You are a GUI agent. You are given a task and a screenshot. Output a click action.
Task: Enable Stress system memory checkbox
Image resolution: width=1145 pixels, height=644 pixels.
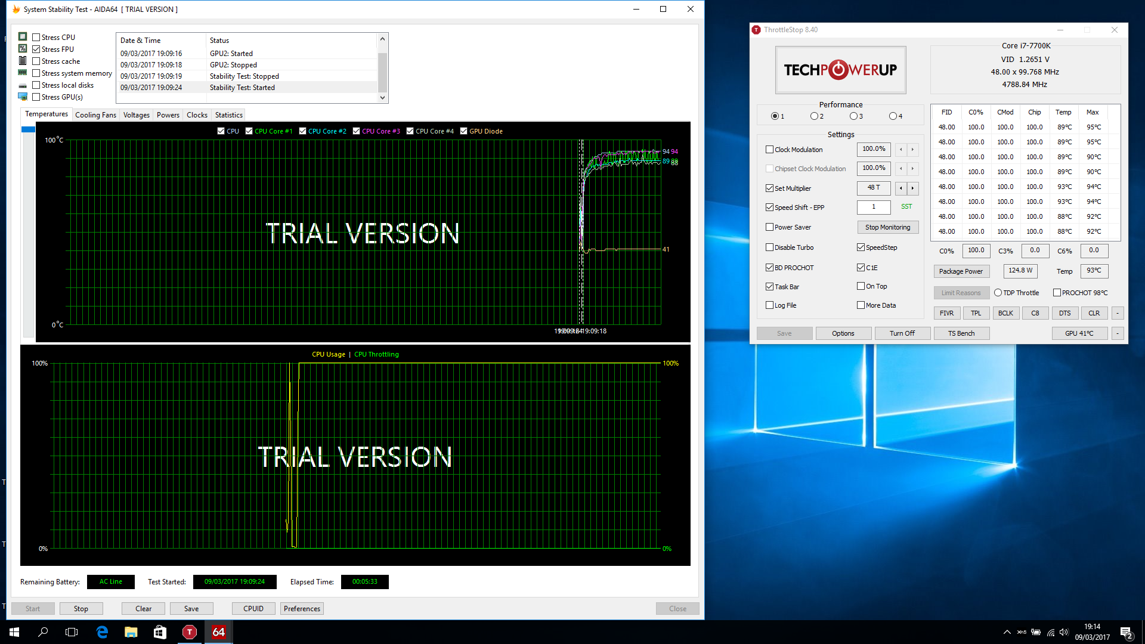36,73
